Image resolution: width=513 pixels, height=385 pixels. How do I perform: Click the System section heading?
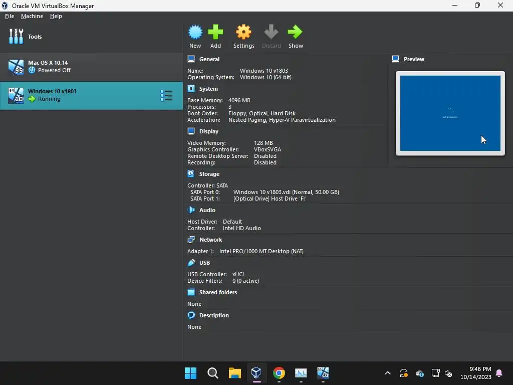pos(208,89)
